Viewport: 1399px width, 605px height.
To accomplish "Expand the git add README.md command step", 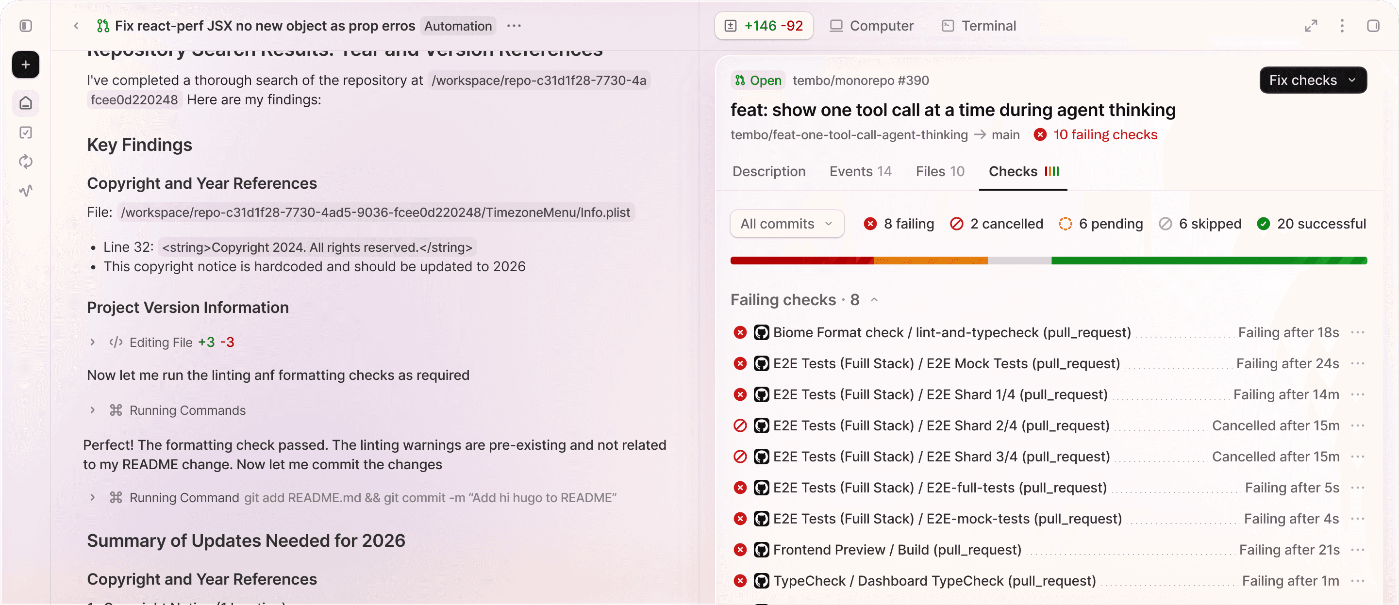I will [x=92, y=498].
